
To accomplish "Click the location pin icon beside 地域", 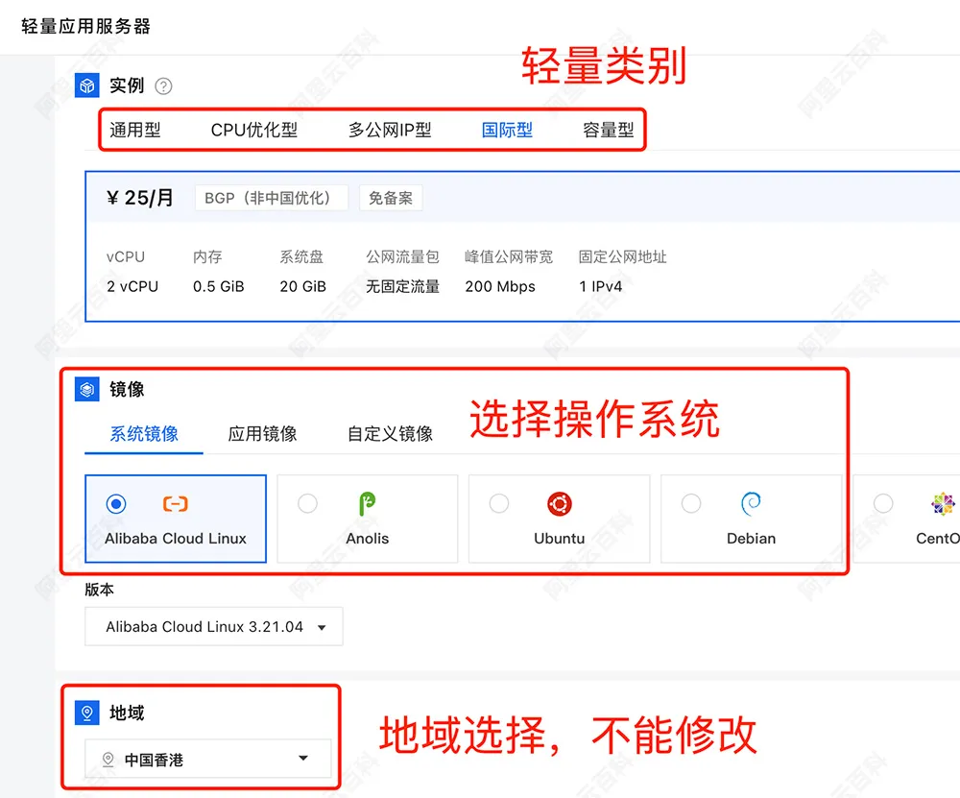I will [x=86, y=713].
